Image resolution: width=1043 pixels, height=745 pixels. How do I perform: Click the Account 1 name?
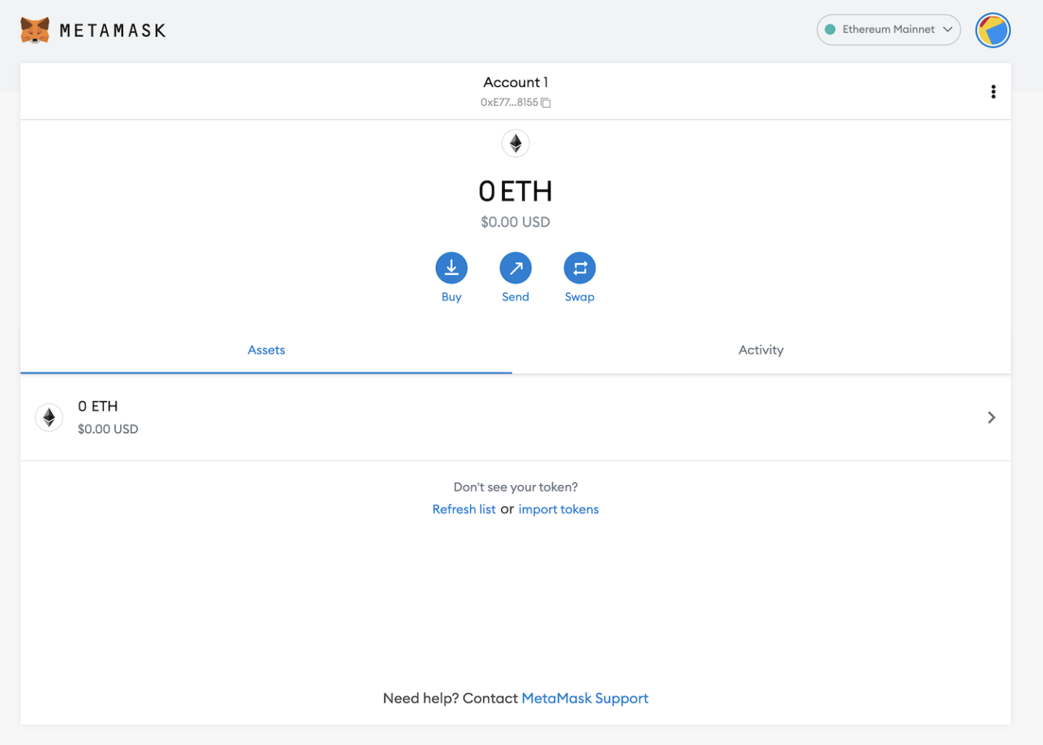515,82
